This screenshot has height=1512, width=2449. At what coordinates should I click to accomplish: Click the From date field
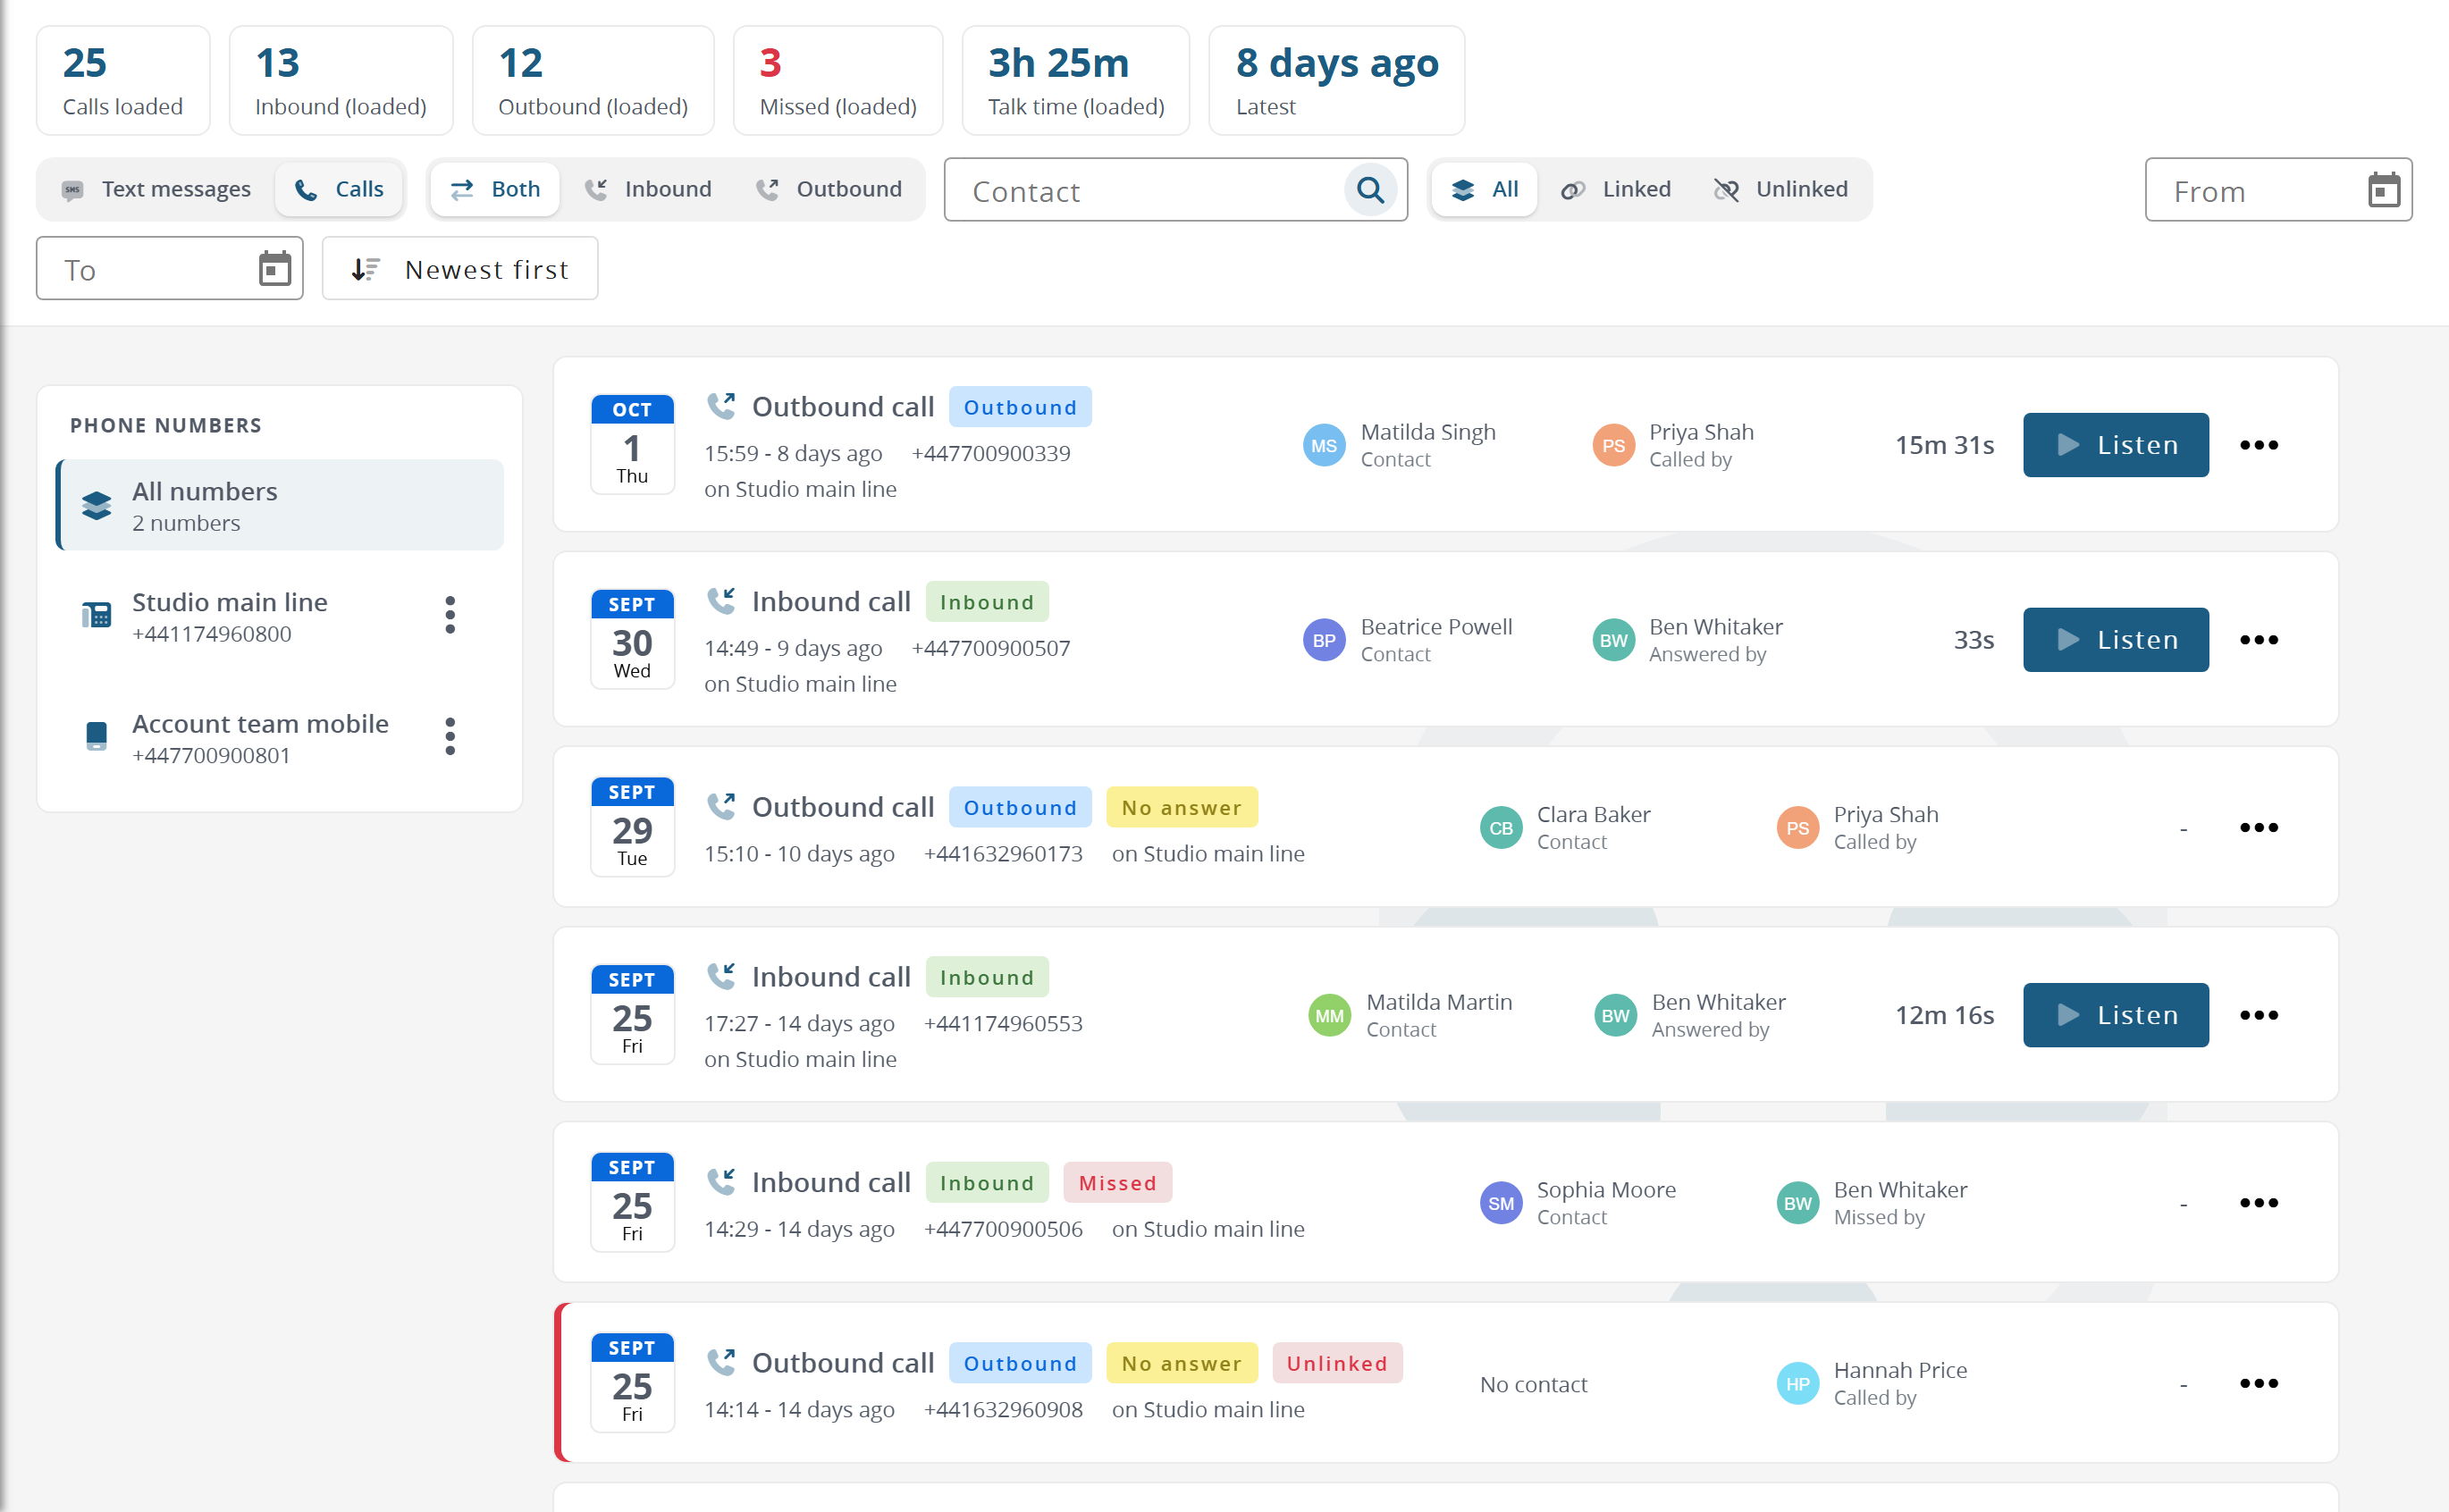2278,190
